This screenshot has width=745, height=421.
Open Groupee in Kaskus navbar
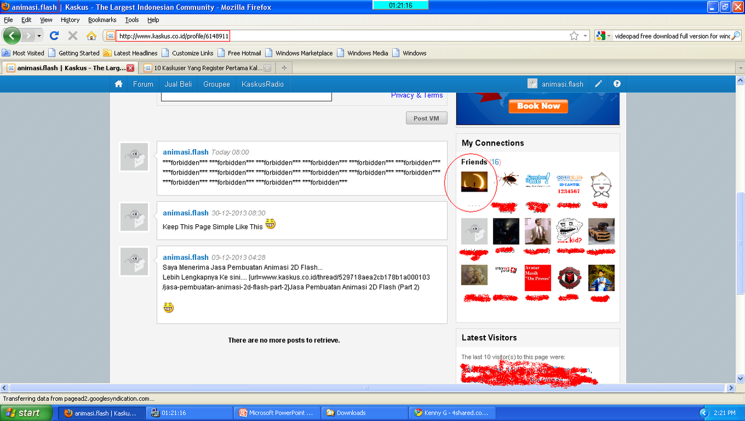pyautogui.click(x=217, y=84)
